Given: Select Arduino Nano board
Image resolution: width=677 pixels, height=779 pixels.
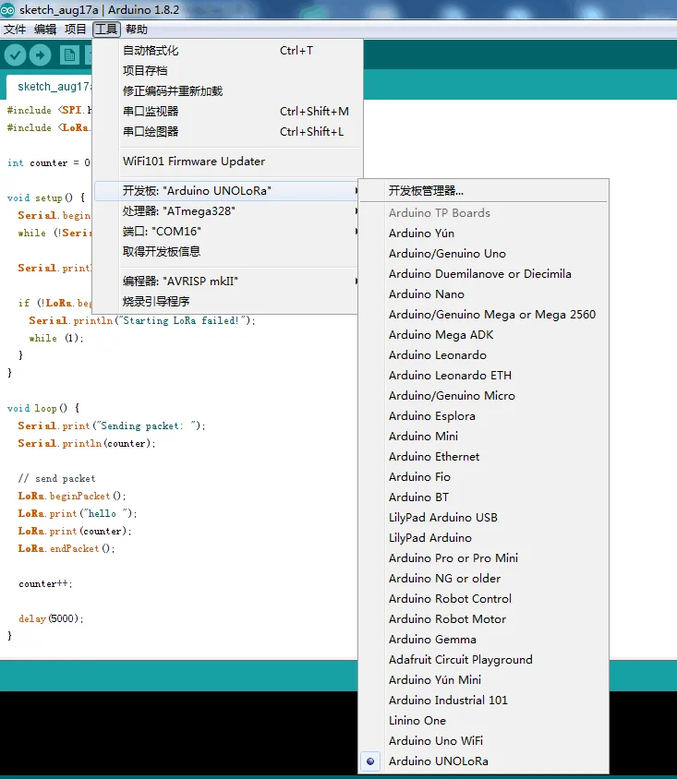Looking at the screenshot, I should (483, 294).
